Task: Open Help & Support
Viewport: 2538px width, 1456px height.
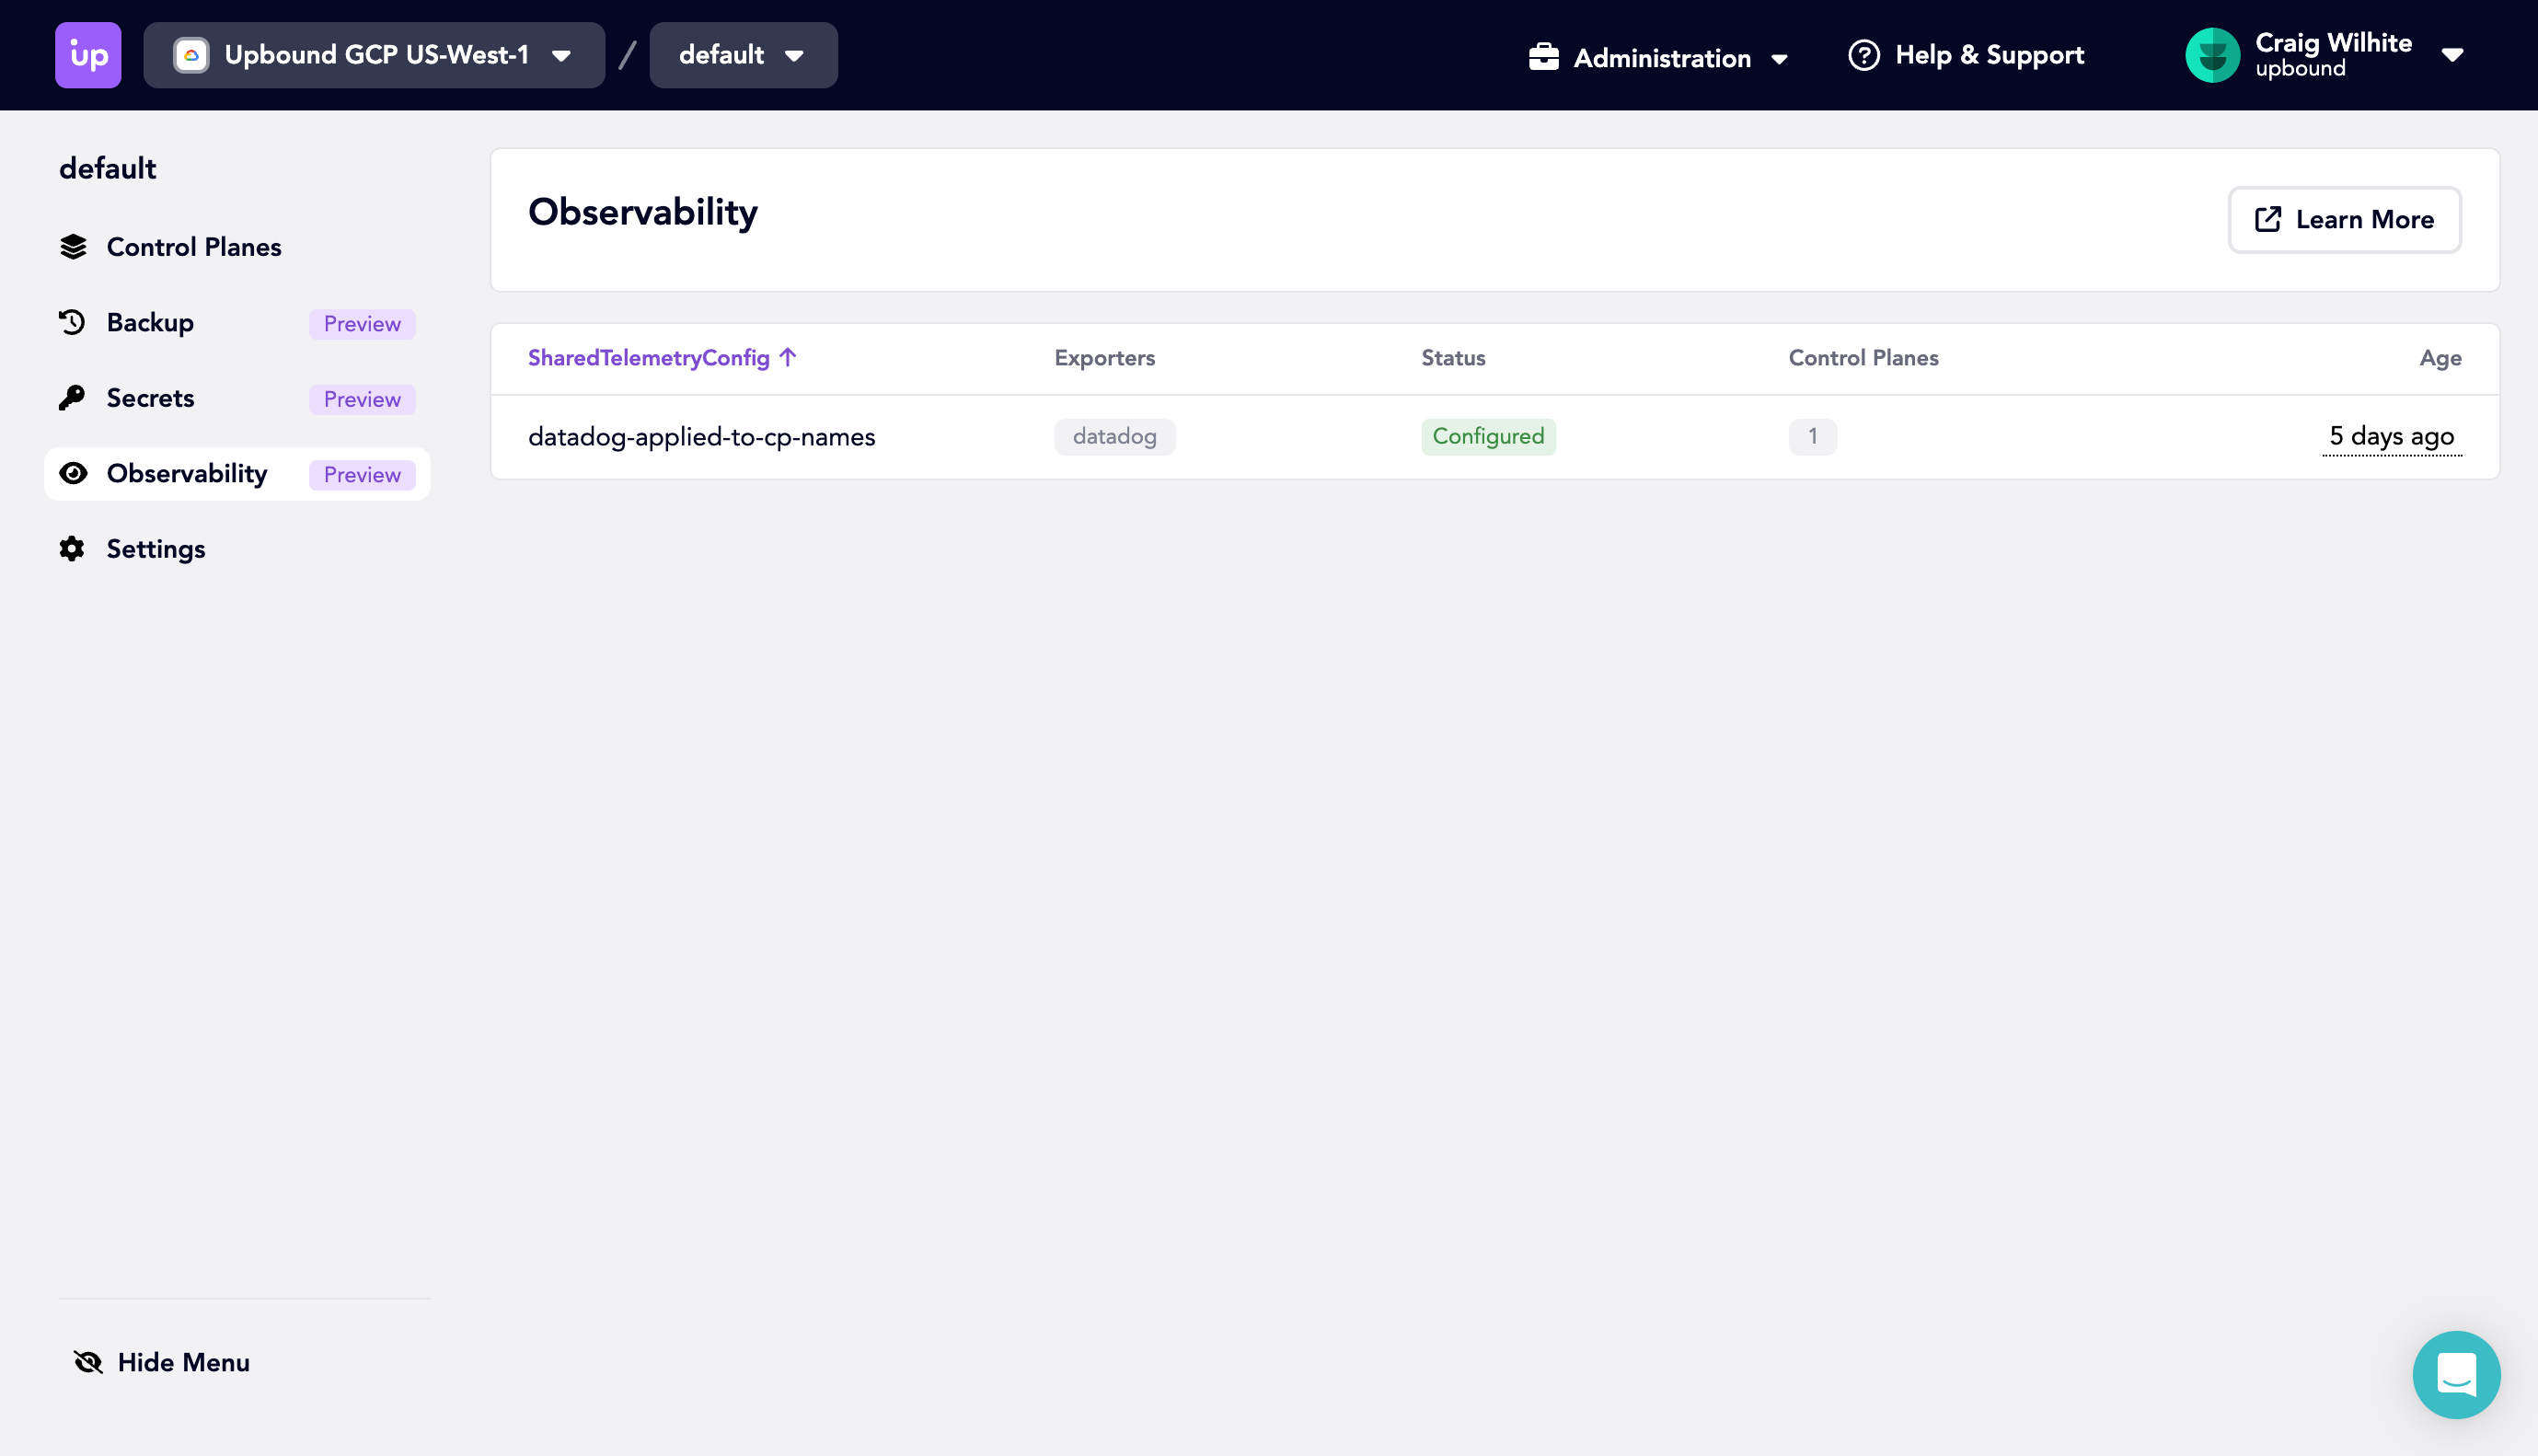Action: pos(1967,55)
